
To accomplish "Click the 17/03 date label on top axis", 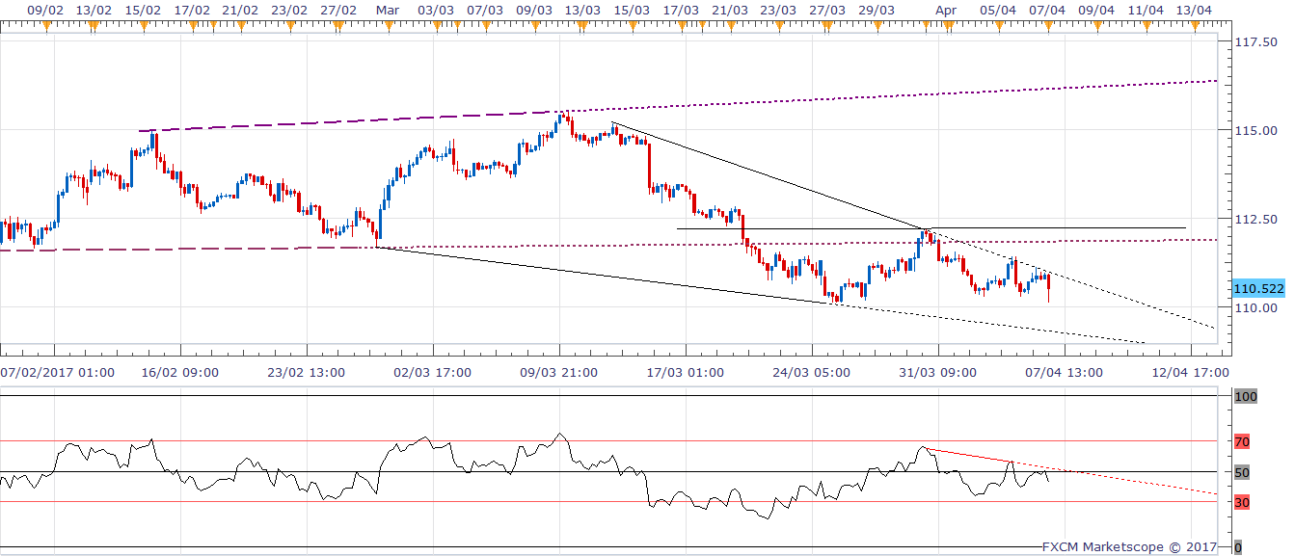I will point(682,9).
